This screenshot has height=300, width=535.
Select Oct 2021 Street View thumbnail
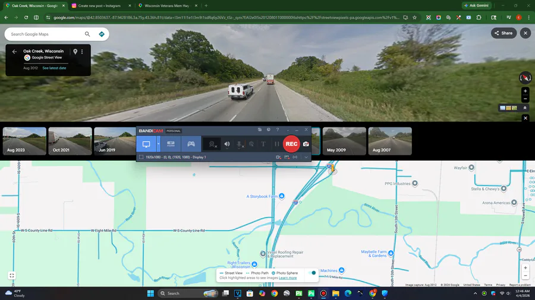point(70,141)
